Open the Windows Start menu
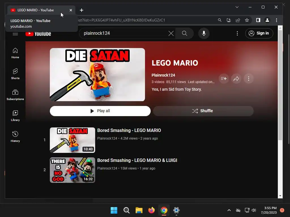The image size is (290, 217). [x=114, y=210]
